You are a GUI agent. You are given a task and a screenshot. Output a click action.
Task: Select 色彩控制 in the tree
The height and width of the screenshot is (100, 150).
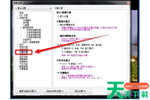pyautogui.click(x=23, y=57)
